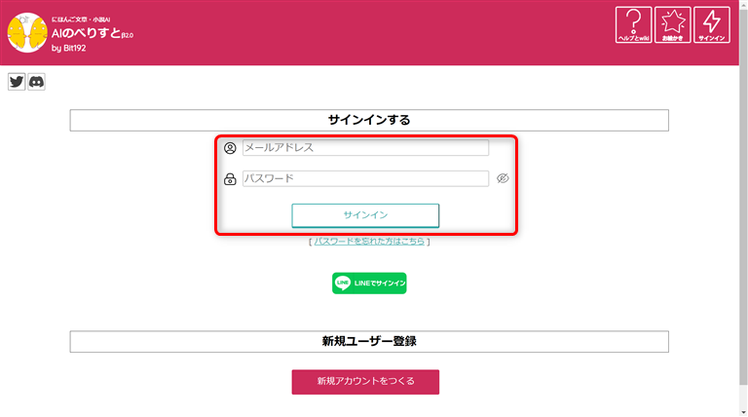The width and height of the screenshot is (748, 417).
Task: Open the お絵かき drawing icon
Action: pyautogui.click(x=673, y=25)
